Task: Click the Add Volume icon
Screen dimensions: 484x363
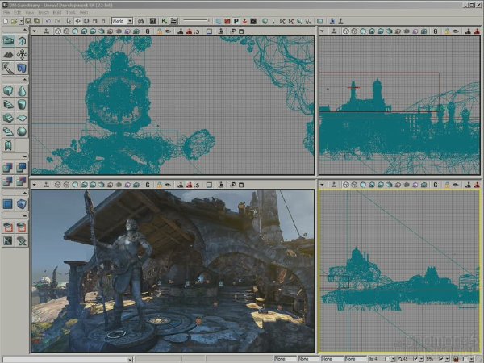Action: click(22, 204)
